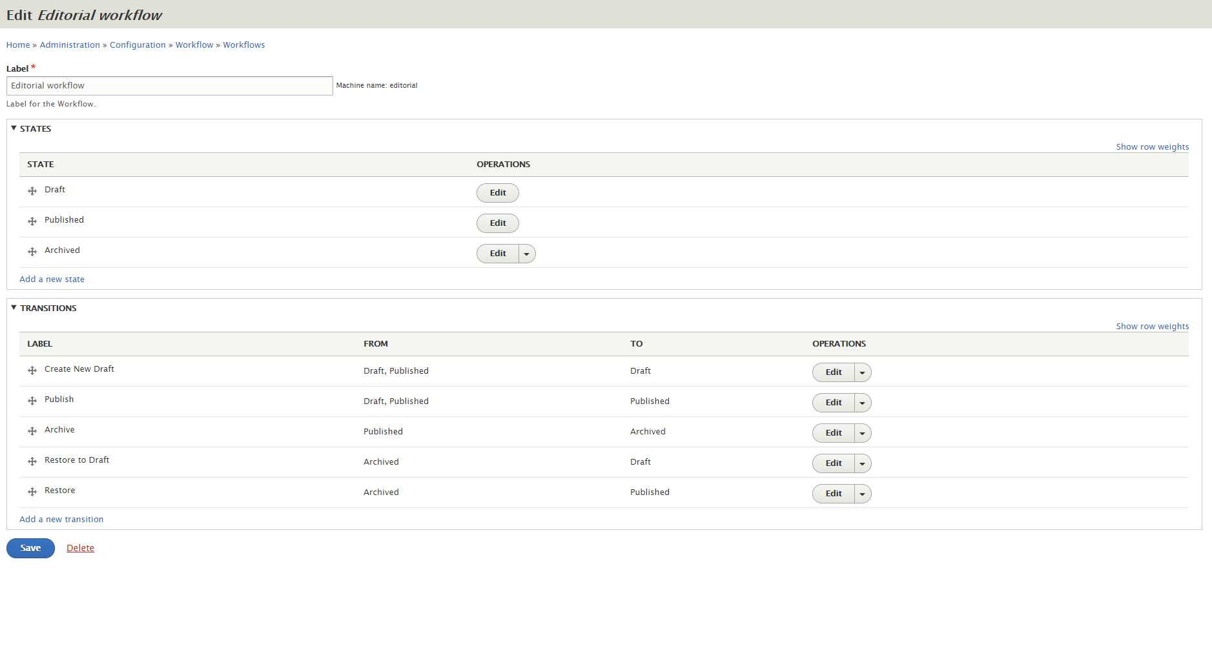The height and width of the screenshot is (648, 1212).
Task: Edit the Create New Draft transition
Action: (834, 372)
